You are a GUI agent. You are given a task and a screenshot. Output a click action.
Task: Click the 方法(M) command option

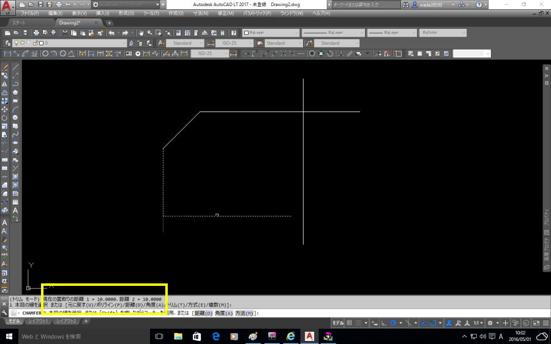(244, 313)
